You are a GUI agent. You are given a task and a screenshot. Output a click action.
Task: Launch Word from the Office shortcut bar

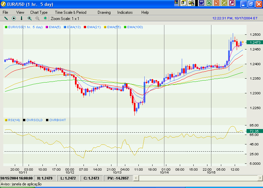click(201, 3)
